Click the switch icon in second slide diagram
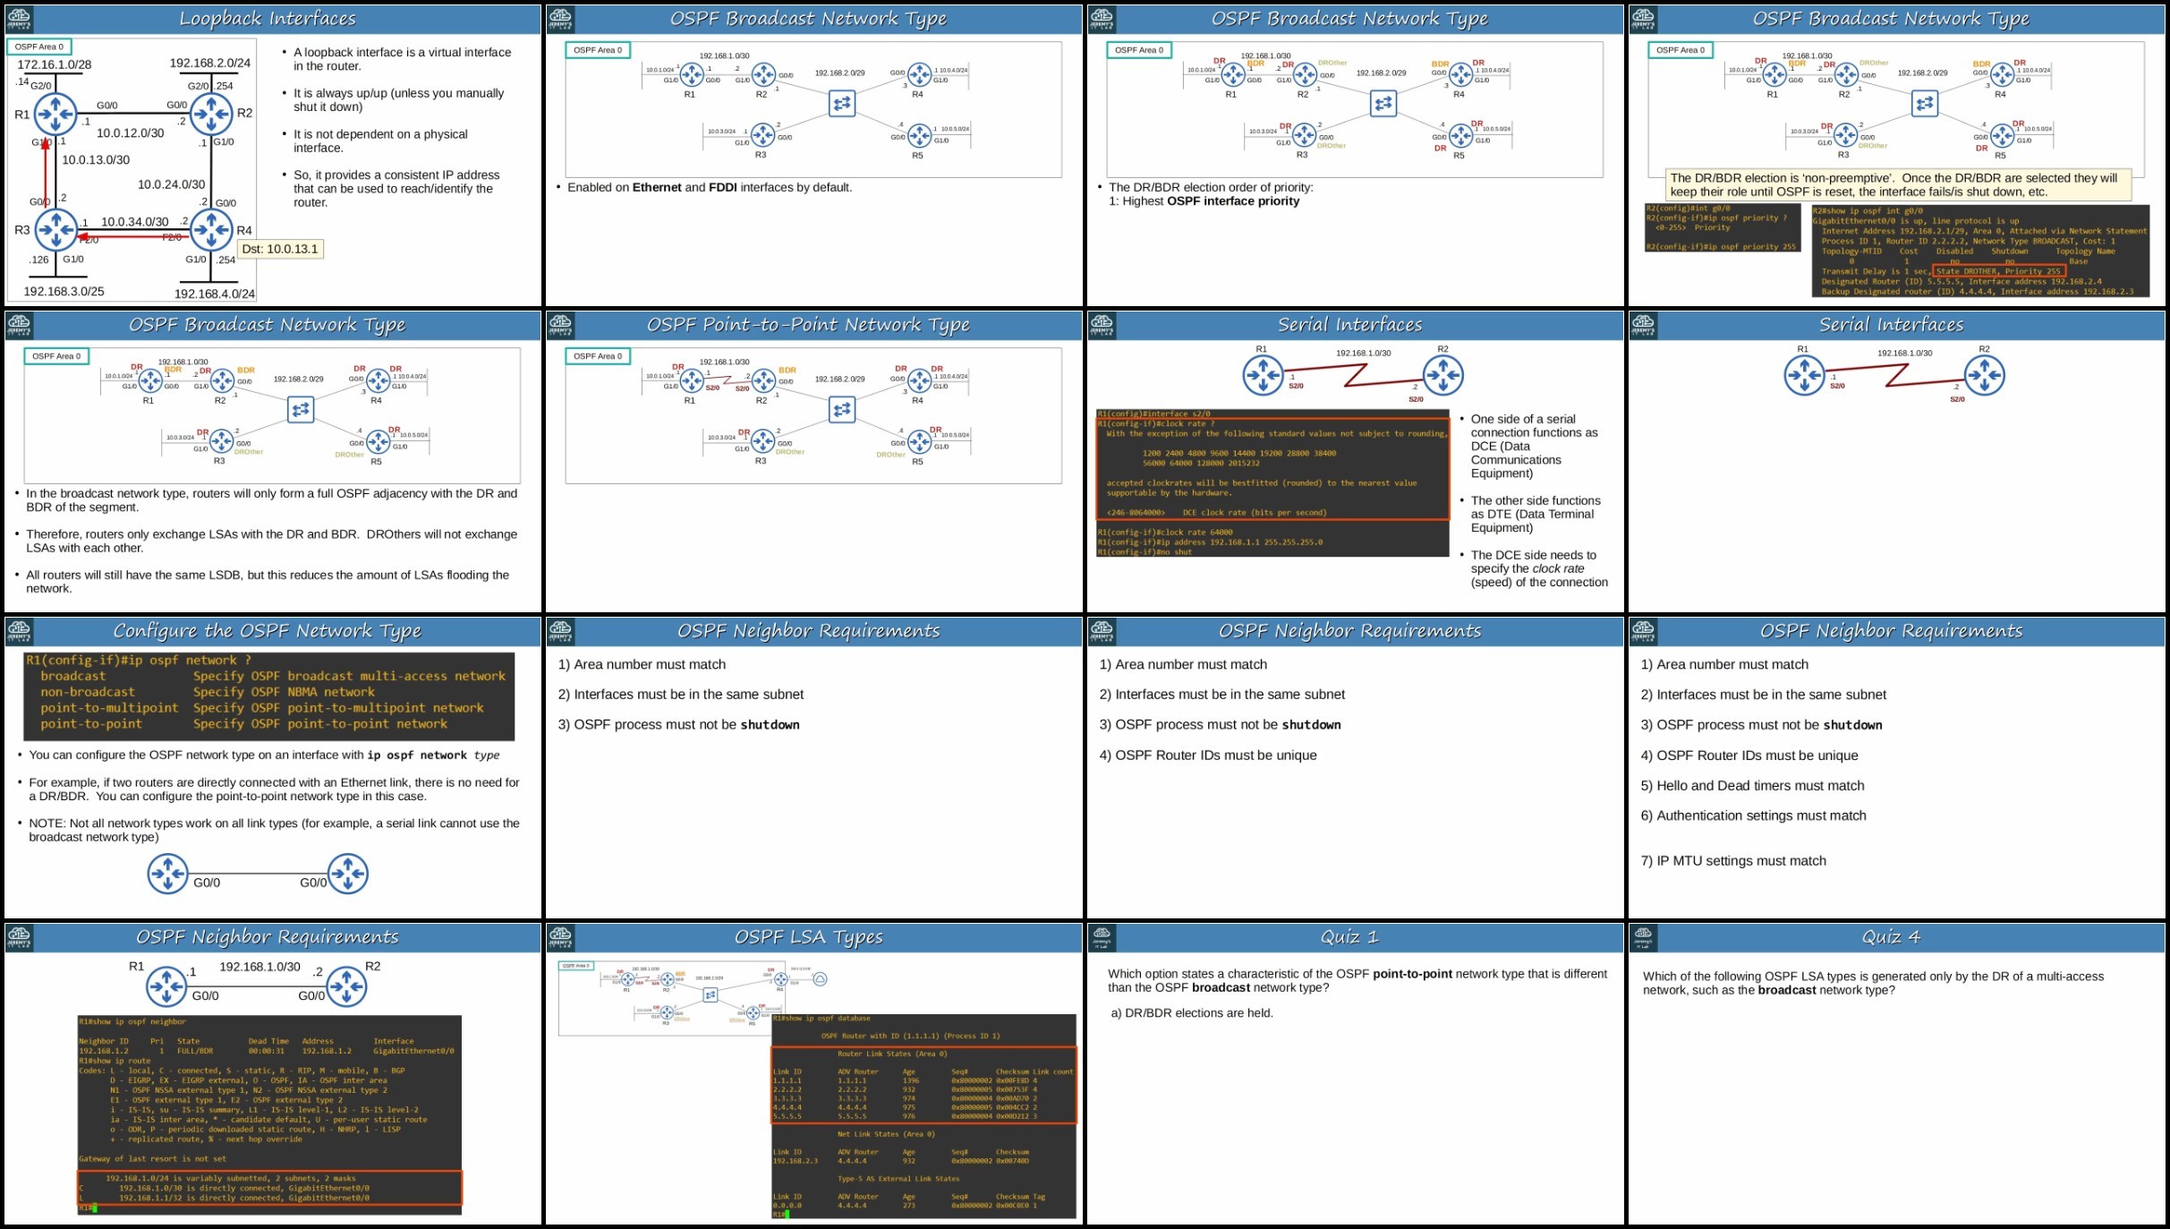The height and width of the screenshot is (1229, 2170). tap(842, 104)
